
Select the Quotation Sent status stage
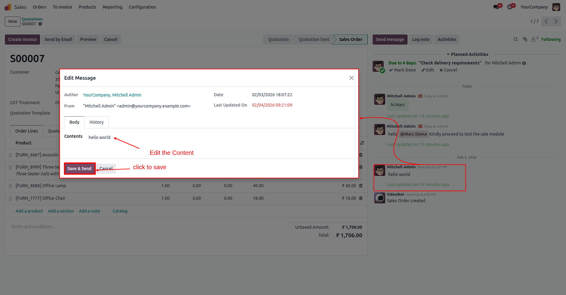[x=314, y=39]
